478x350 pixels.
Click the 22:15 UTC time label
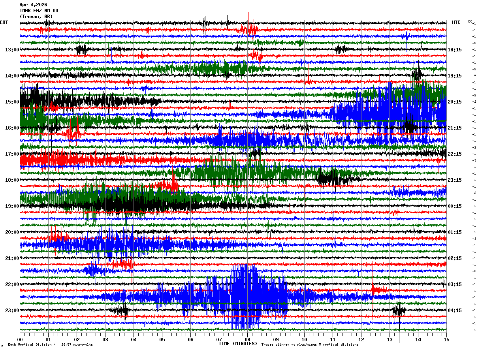click(455, 154)
